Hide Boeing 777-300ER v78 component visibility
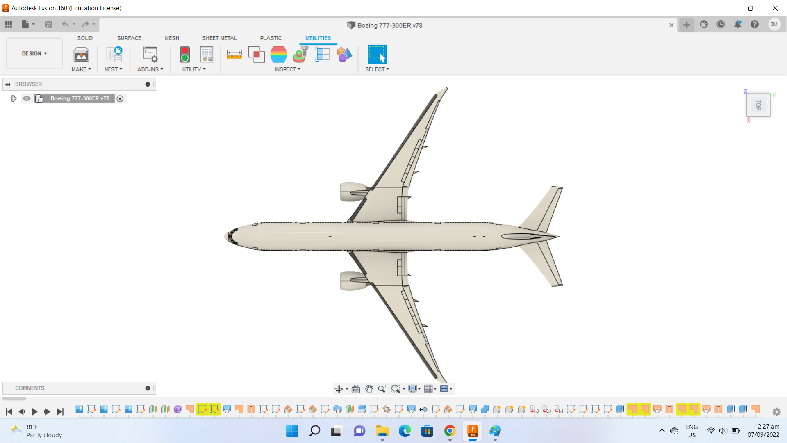This screenshot has width=787, height=443. [x=27, y=98]
